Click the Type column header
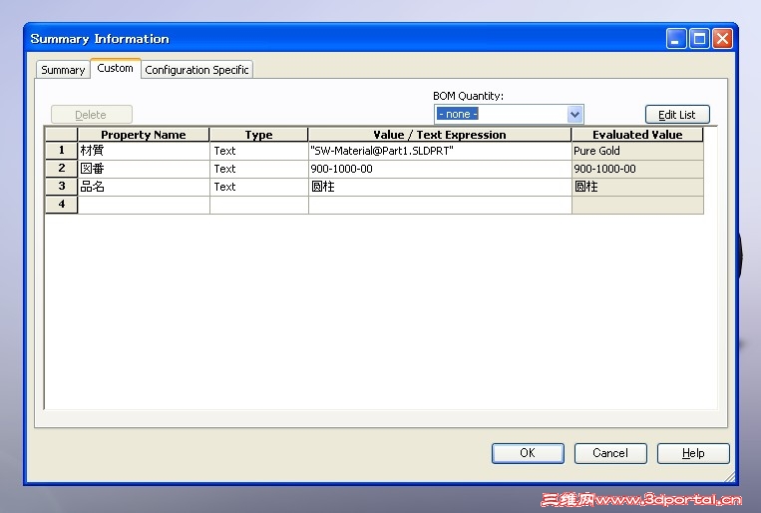The height and width of the screenshot is (513, 761). (x=259, y=135)
